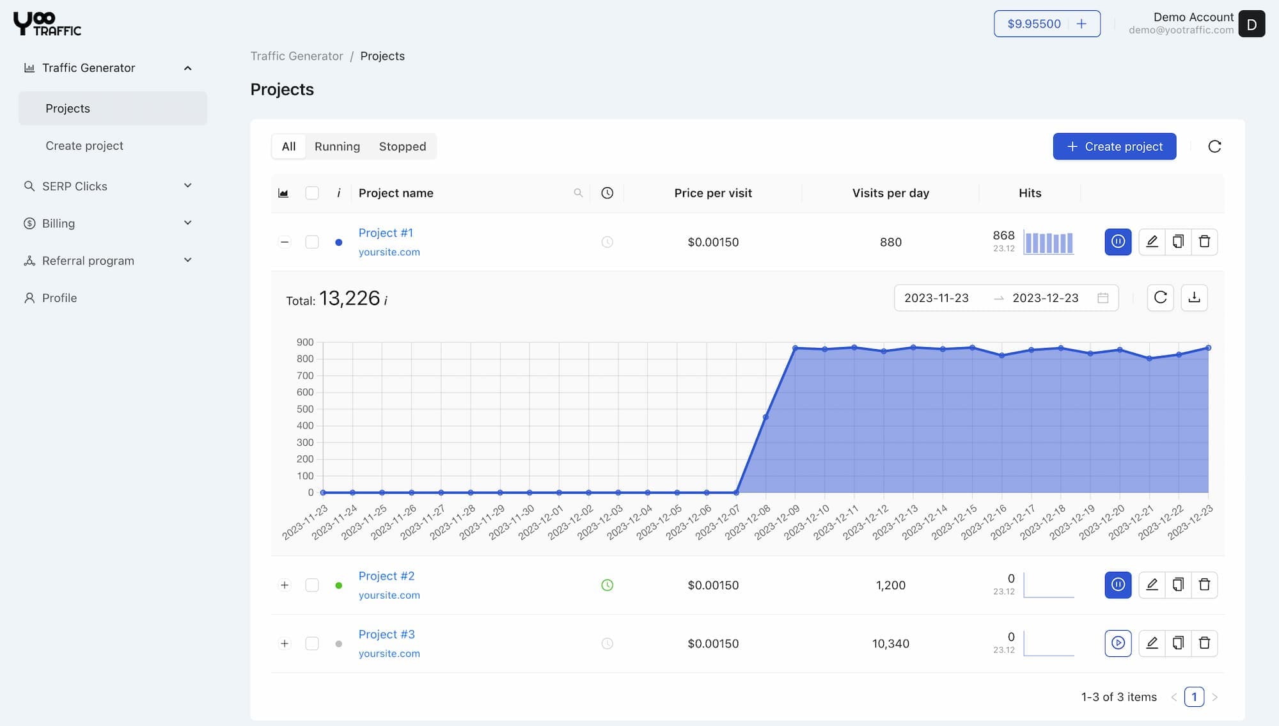Collapse the Traffic Generator menu
1279x726 pixels.
point(187,67)
